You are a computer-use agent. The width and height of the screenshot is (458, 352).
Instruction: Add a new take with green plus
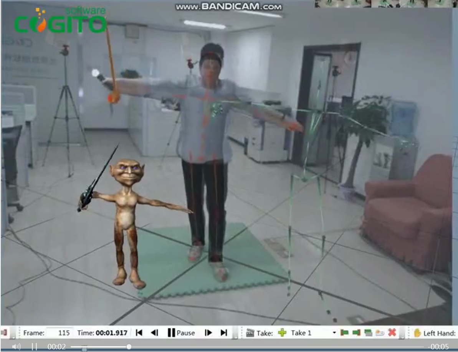pos(282,333)
